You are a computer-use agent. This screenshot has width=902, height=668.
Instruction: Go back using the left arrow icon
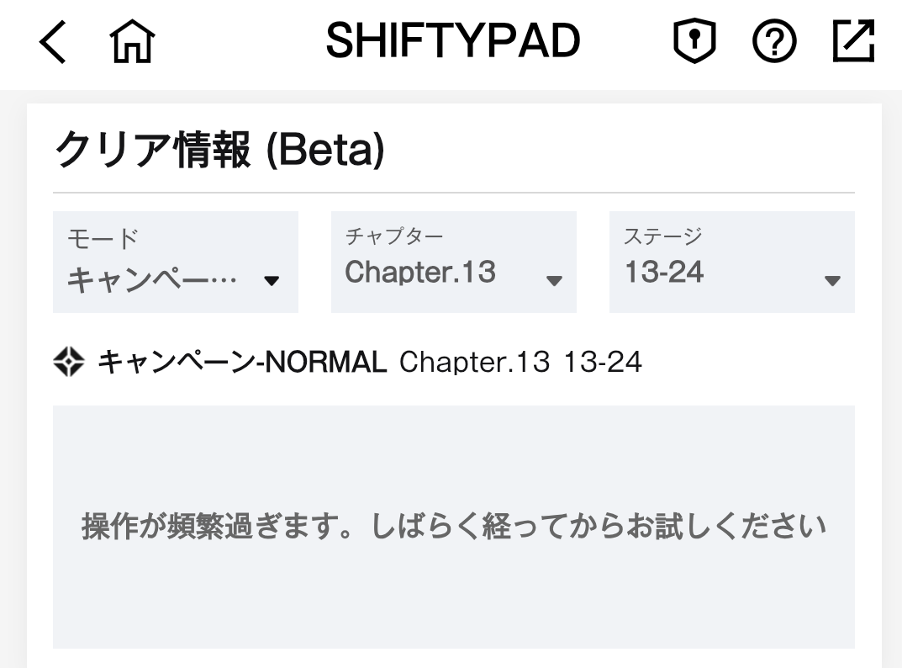pyautogui.click(x=52, y=41)
